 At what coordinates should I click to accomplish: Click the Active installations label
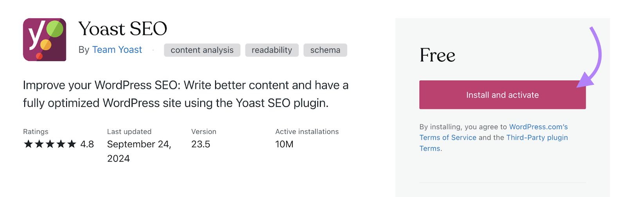[x=307, y=132]
